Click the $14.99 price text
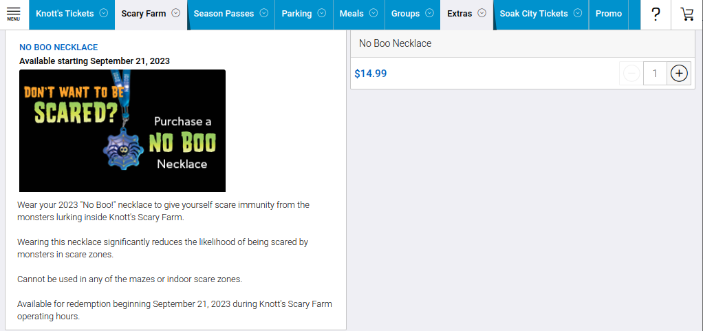 coord(371,74)
